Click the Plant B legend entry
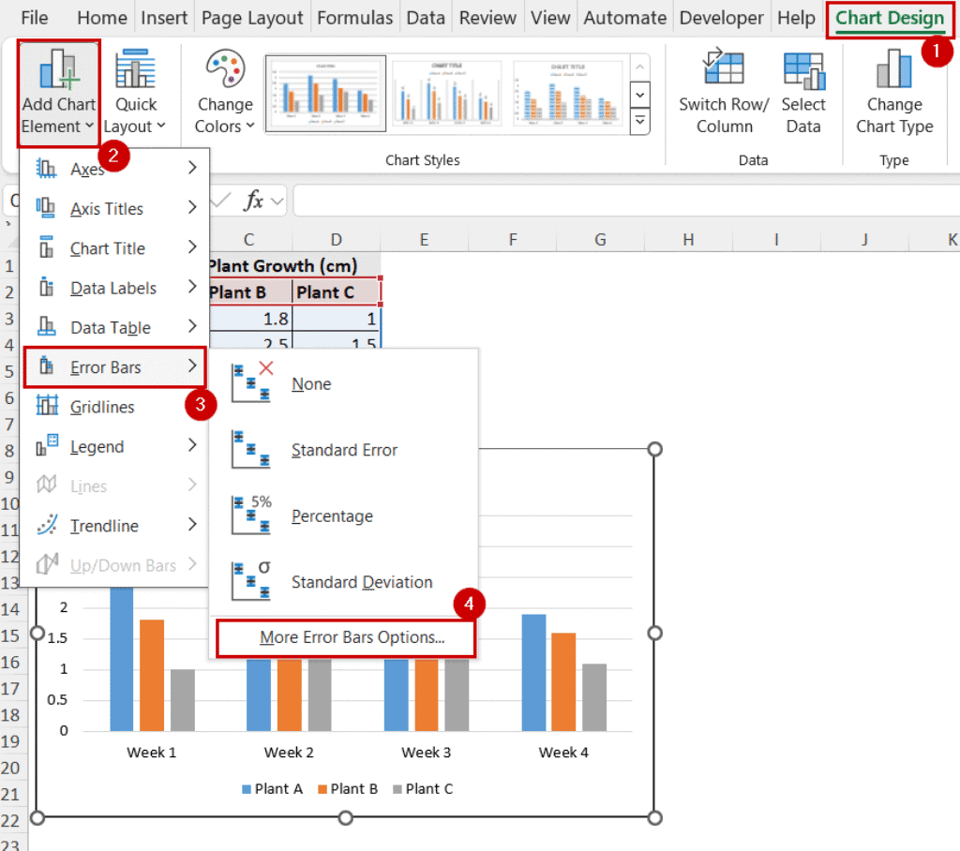The height and width of the screenshot is (851, 960). pos(348,788)
